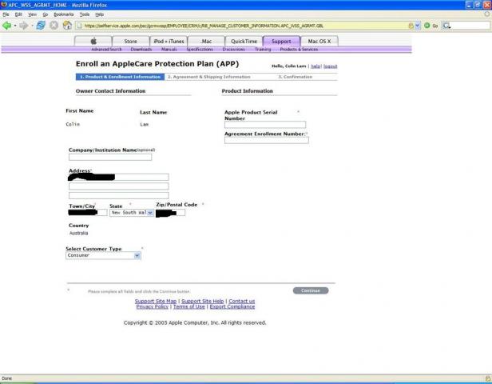This screenshot has width=492, height=384.
Task: Click the Downloads sub-navigation link
Action: point(141,50)
